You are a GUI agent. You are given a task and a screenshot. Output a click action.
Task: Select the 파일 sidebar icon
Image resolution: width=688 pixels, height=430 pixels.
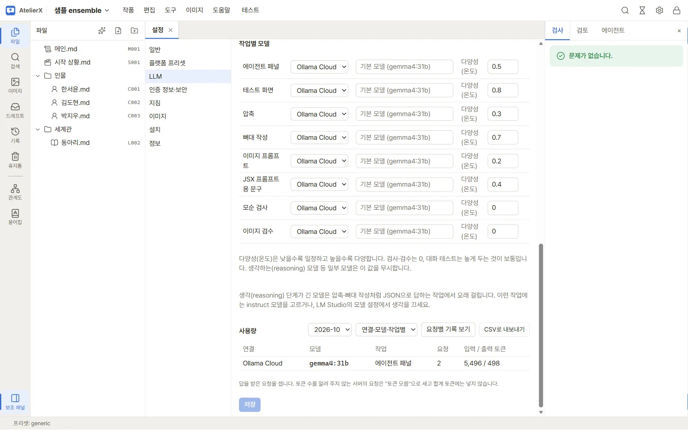(x=15, y=36)
